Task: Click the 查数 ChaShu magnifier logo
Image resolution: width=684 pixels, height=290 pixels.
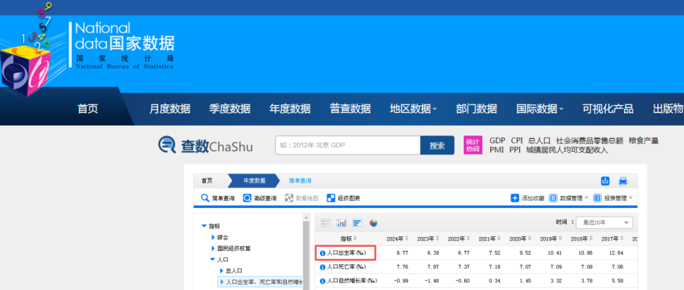Action: pos(167,145)
